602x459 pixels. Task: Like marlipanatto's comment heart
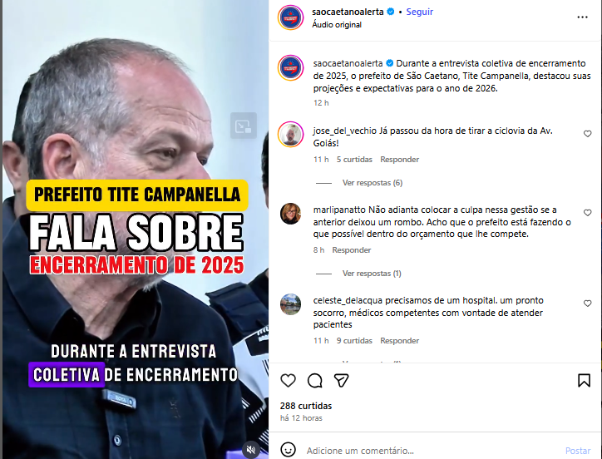coord(587,213)
